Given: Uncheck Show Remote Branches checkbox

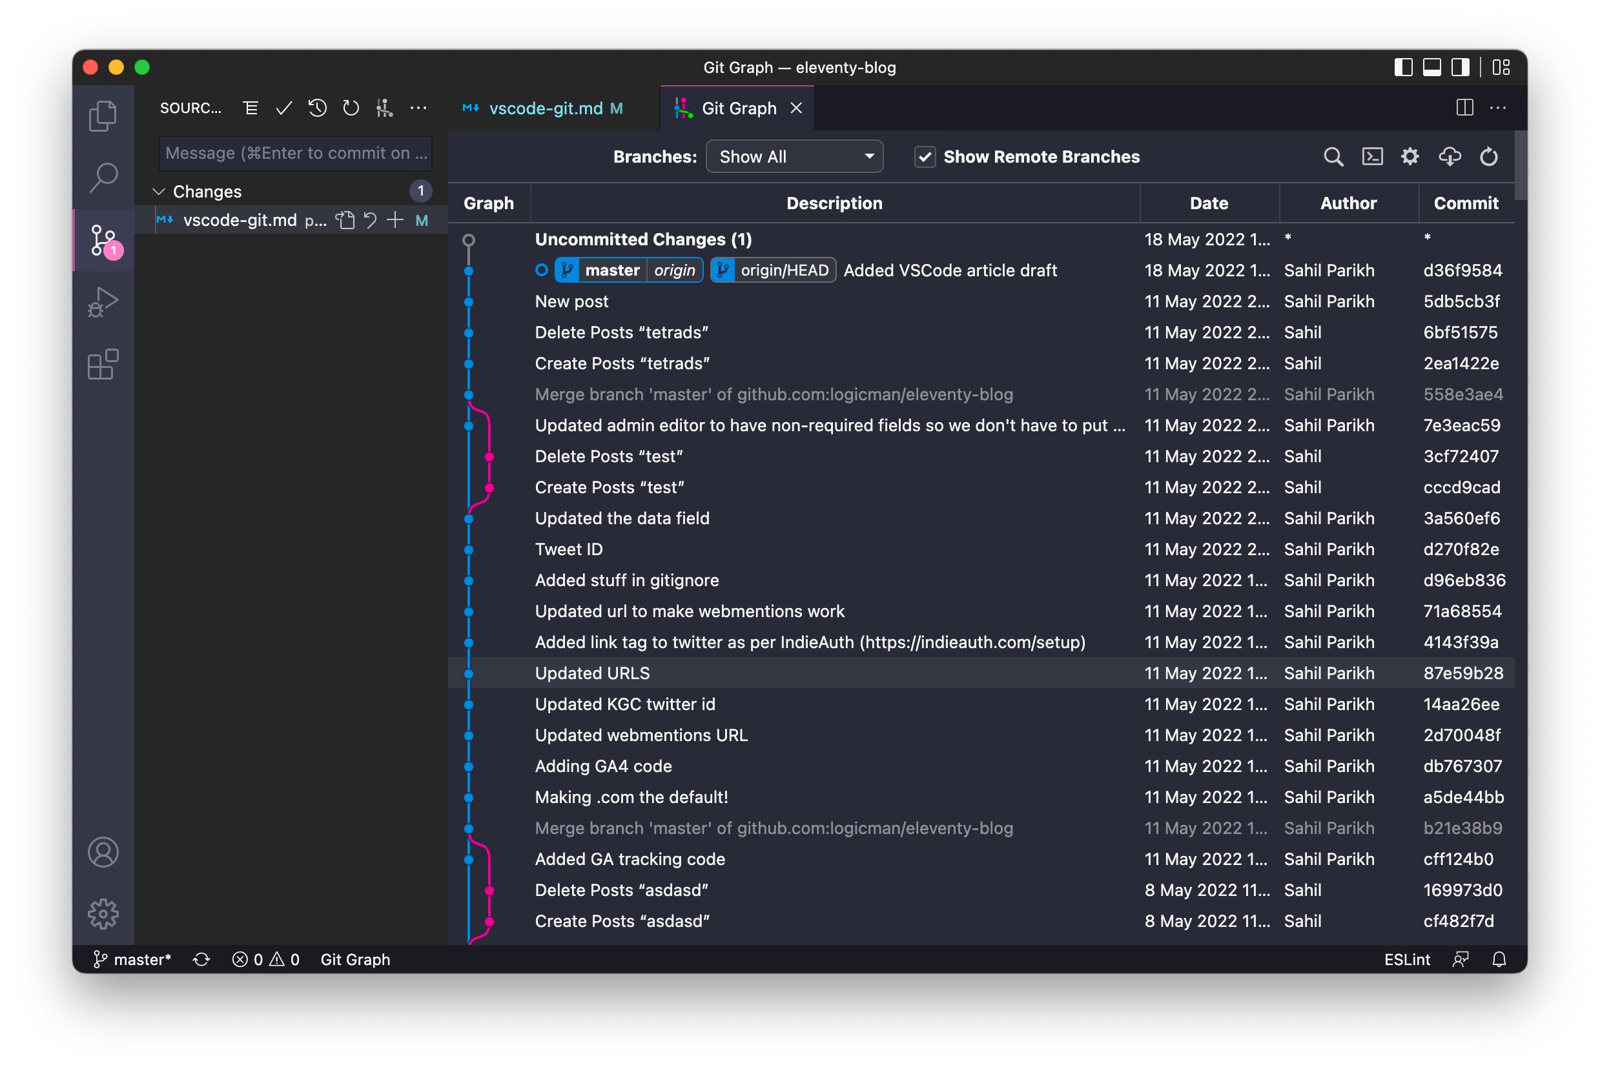Looking at the screenshot, I should tap(925, 157).
